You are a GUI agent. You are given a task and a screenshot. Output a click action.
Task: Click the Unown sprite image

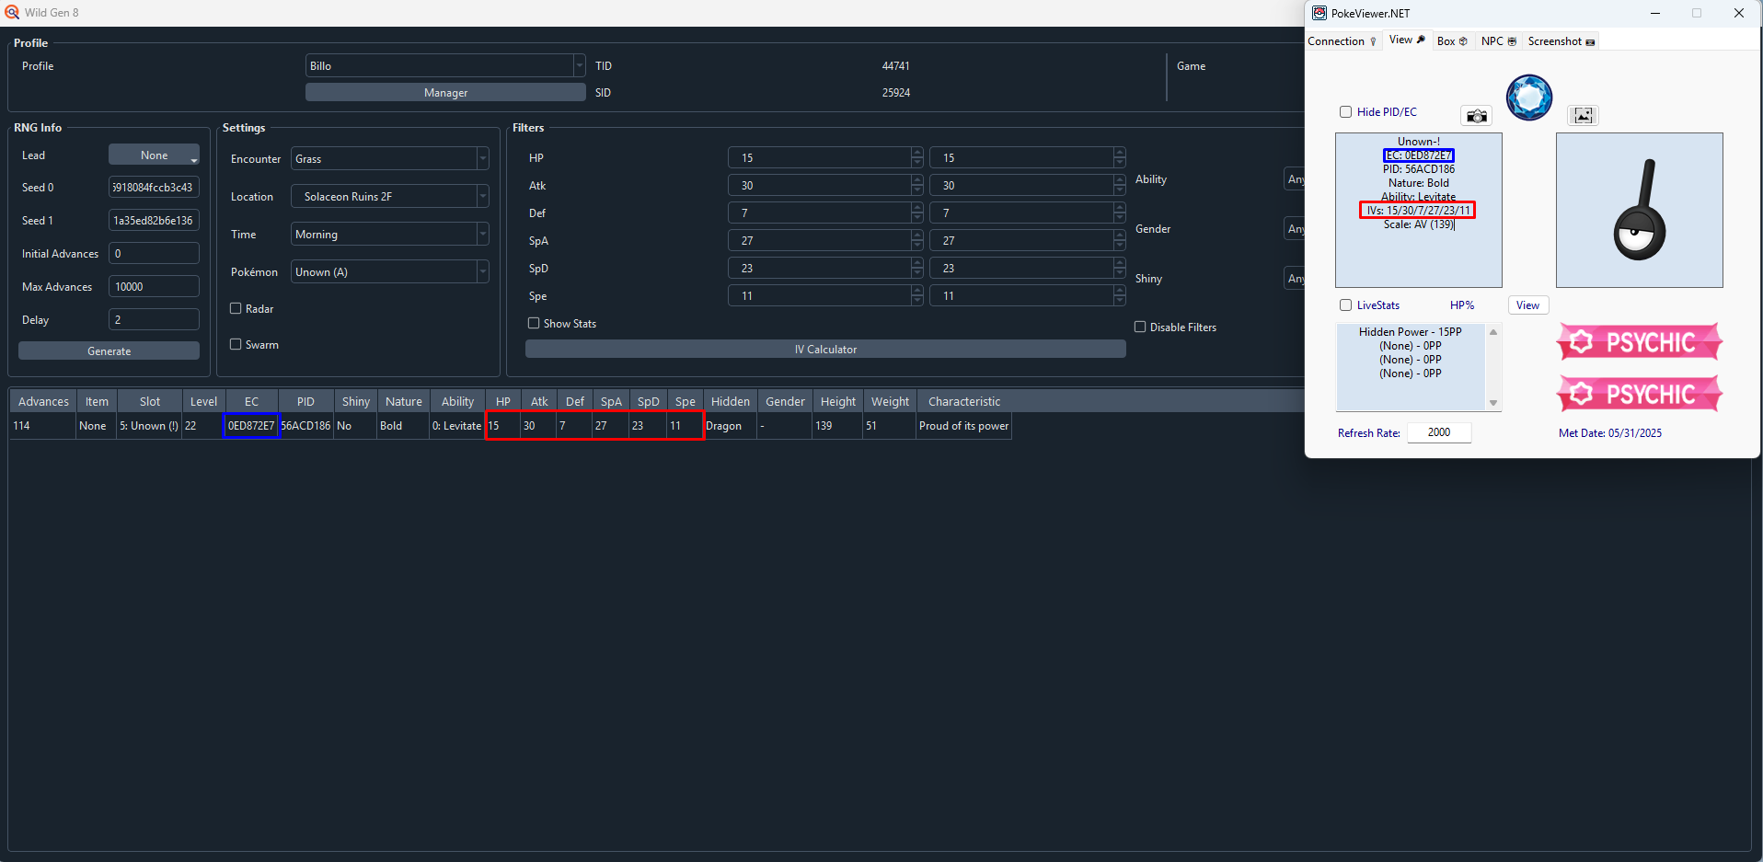click(x=1639, y=210)
